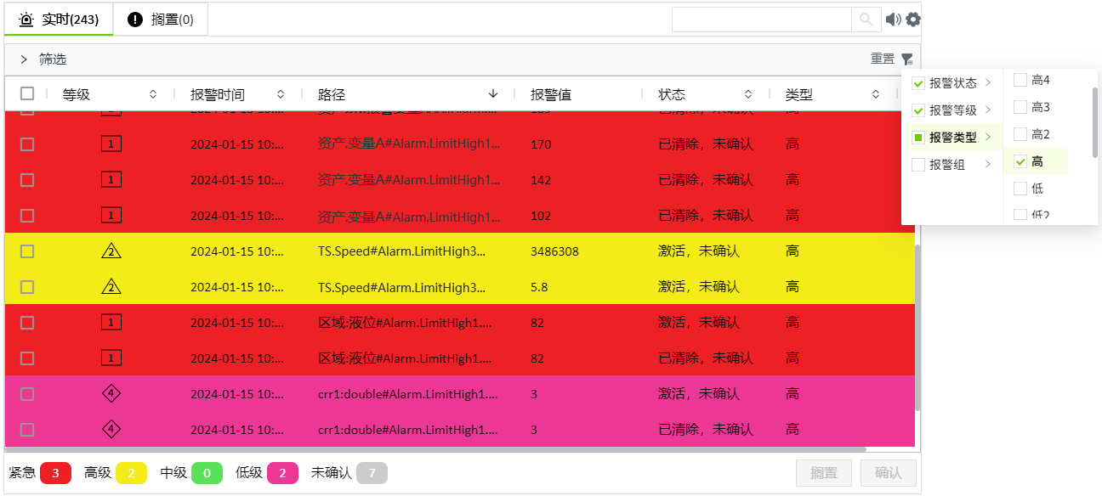Mute alarm sound via speaker icon
Image resolution: width=1102 pixels, height=496 pixels.
click(893, 20)
